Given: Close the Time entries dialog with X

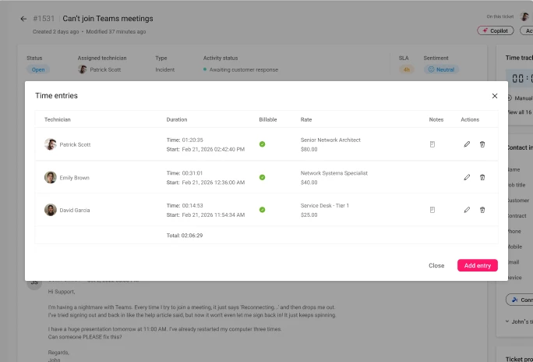Looking at the screenshot, I should point(495,96).
